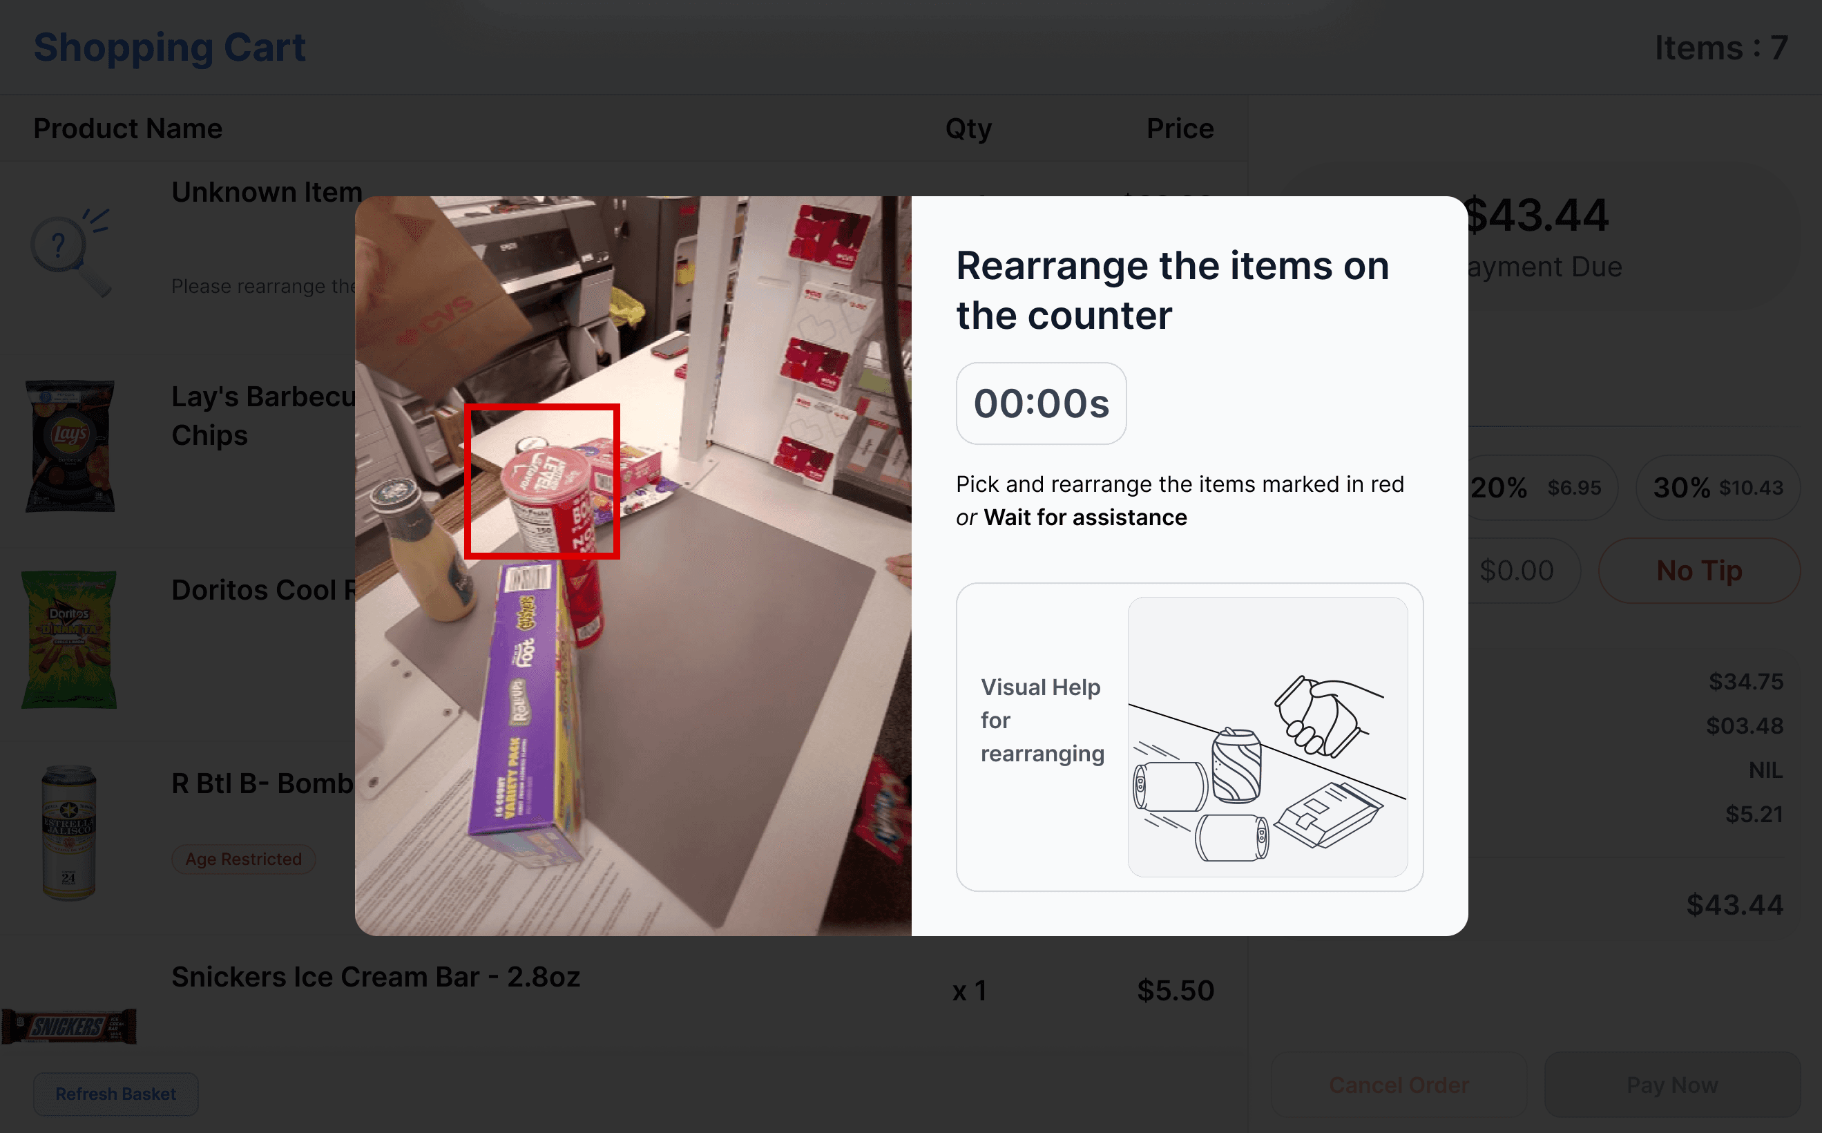Select the Lay's Barbecue chips thumbnail

[x=70, y=446]
